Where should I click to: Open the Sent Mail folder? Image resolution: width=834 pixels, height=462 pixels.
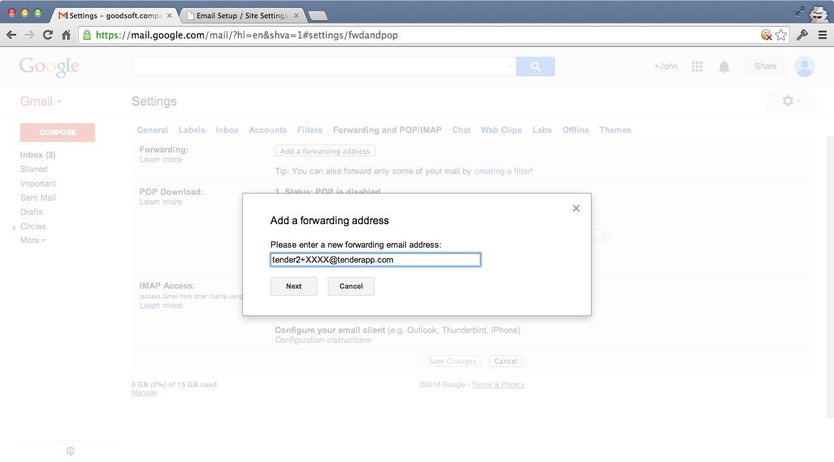[38, 198]
